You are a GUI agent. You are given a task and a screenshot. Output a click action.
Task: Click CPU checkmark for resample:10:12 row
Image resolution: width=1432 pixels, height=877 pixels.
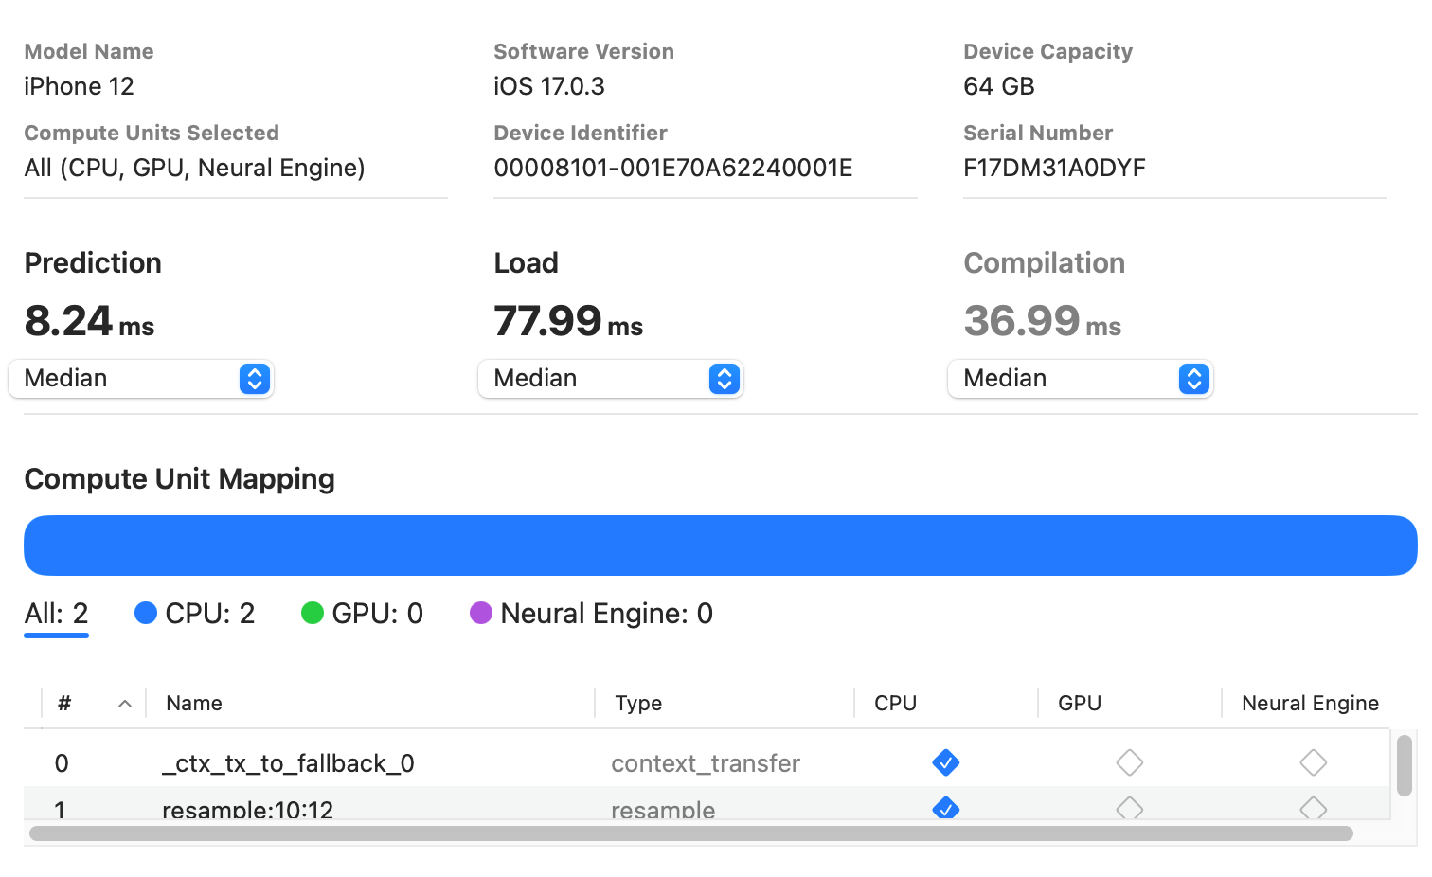point(945,808)
